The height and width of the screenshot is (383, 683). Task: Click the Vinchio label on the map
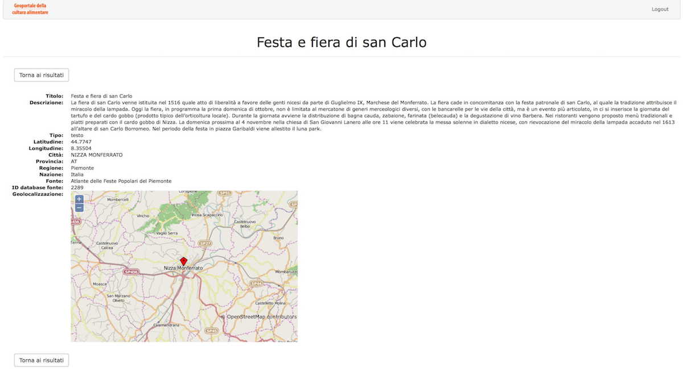[x=143, y=216]
